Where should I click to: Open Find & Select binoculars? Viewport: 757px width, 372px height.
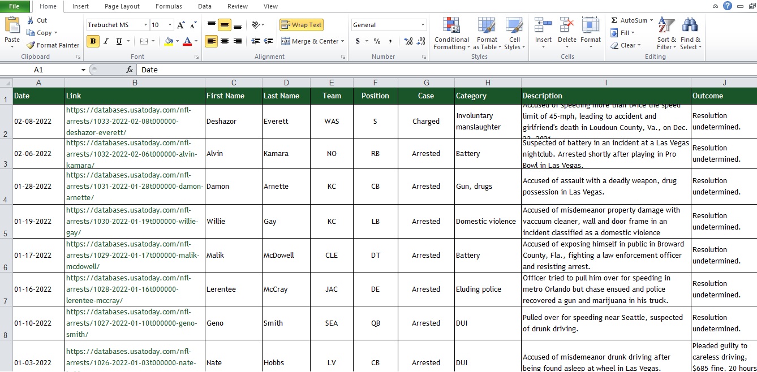(690, 33)
